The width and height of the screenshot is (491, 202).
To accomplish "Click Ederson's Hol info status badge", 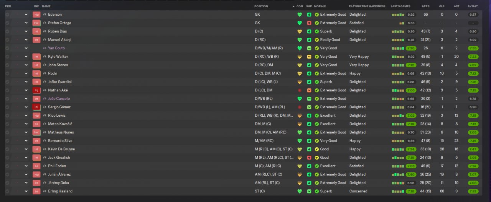I will click(36, 15).
